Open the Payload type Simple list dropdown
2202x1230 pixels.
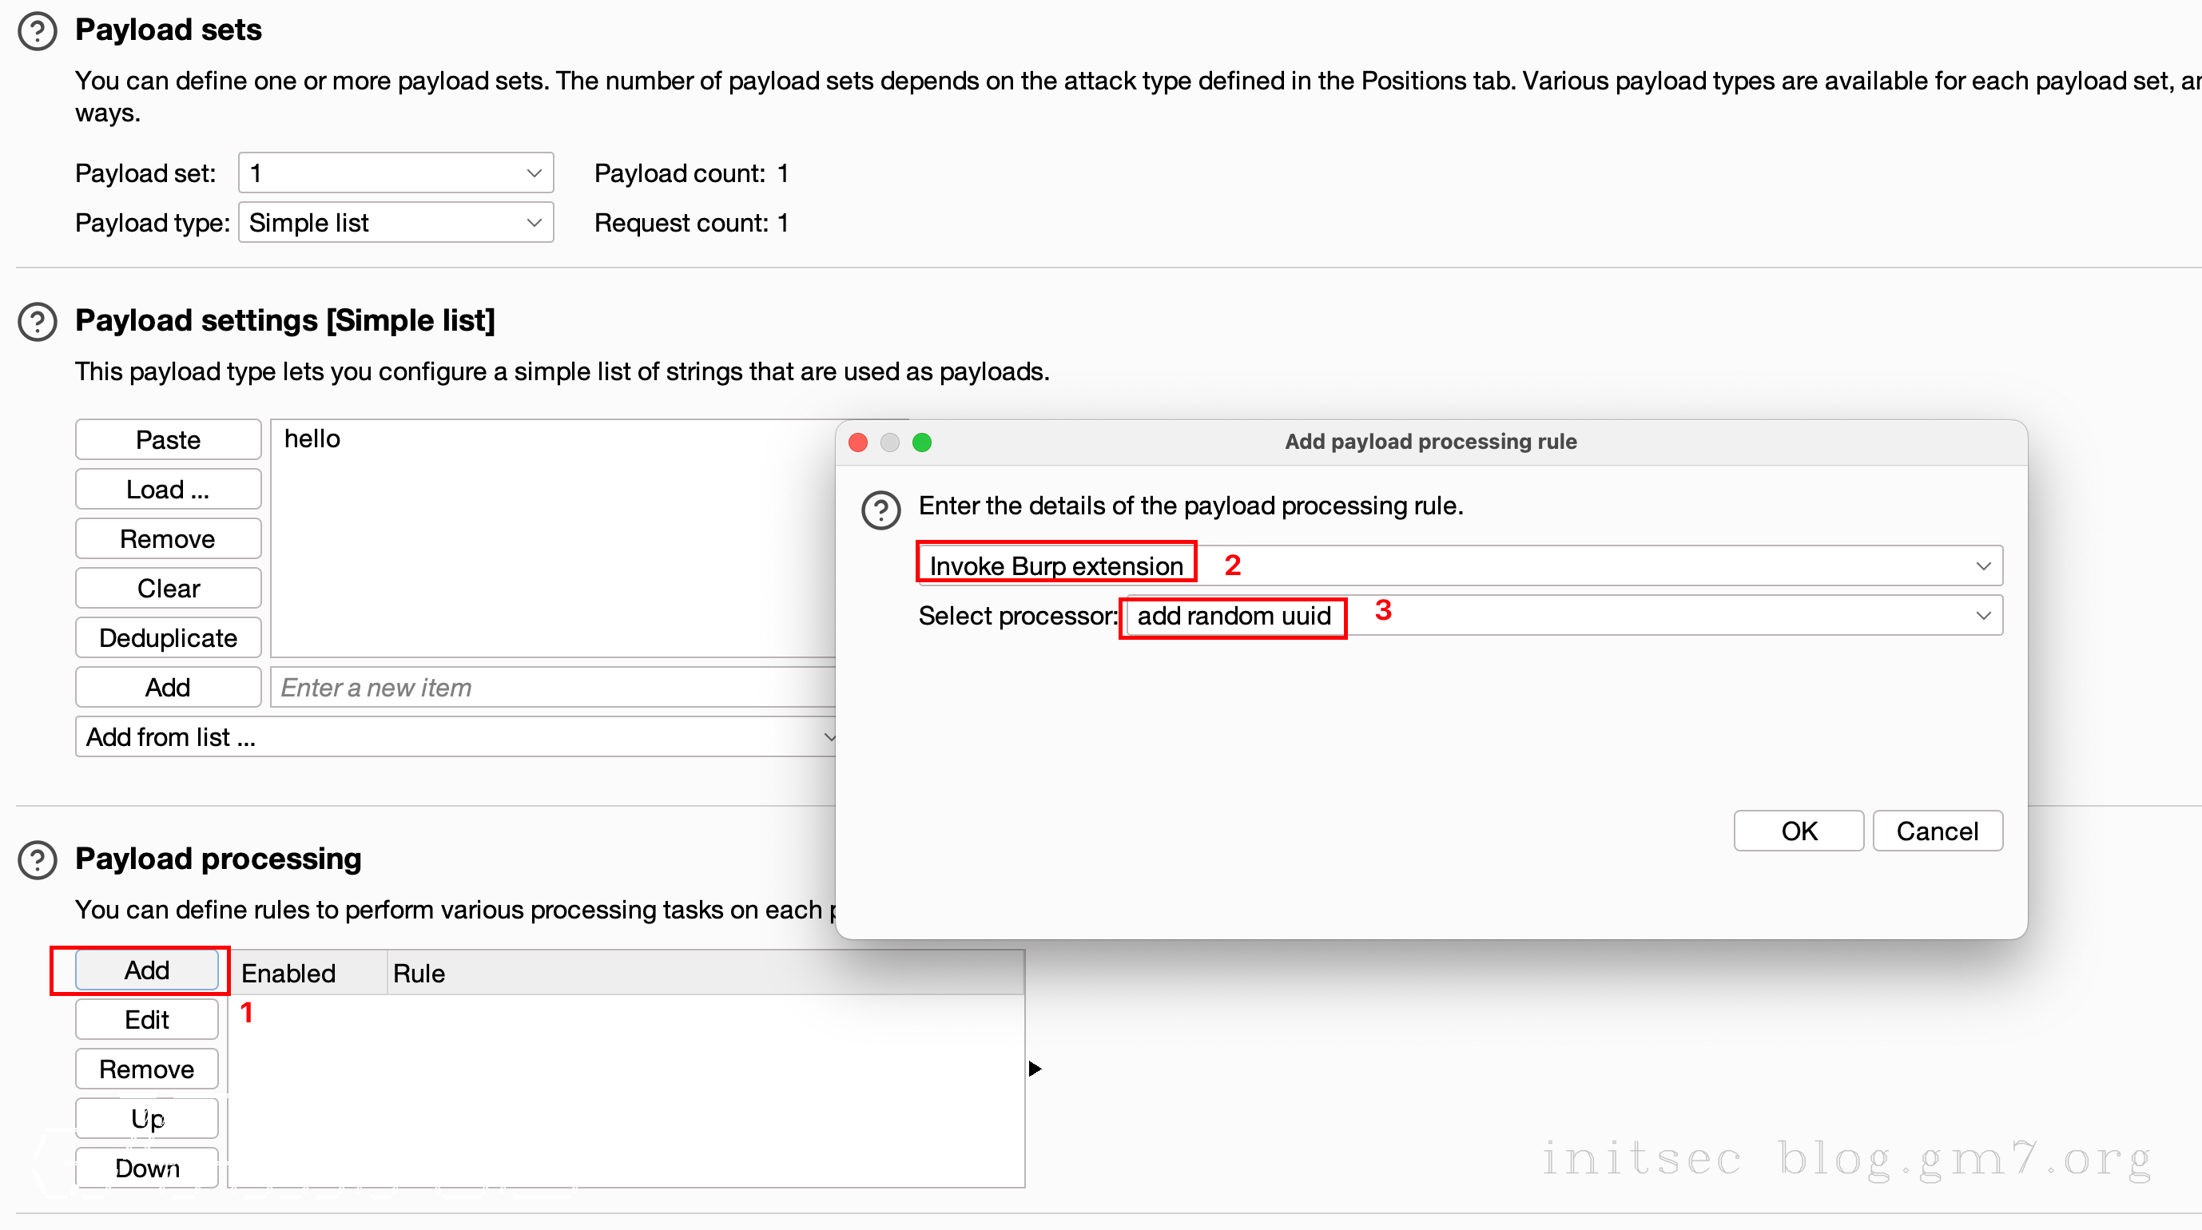(395, 223)
